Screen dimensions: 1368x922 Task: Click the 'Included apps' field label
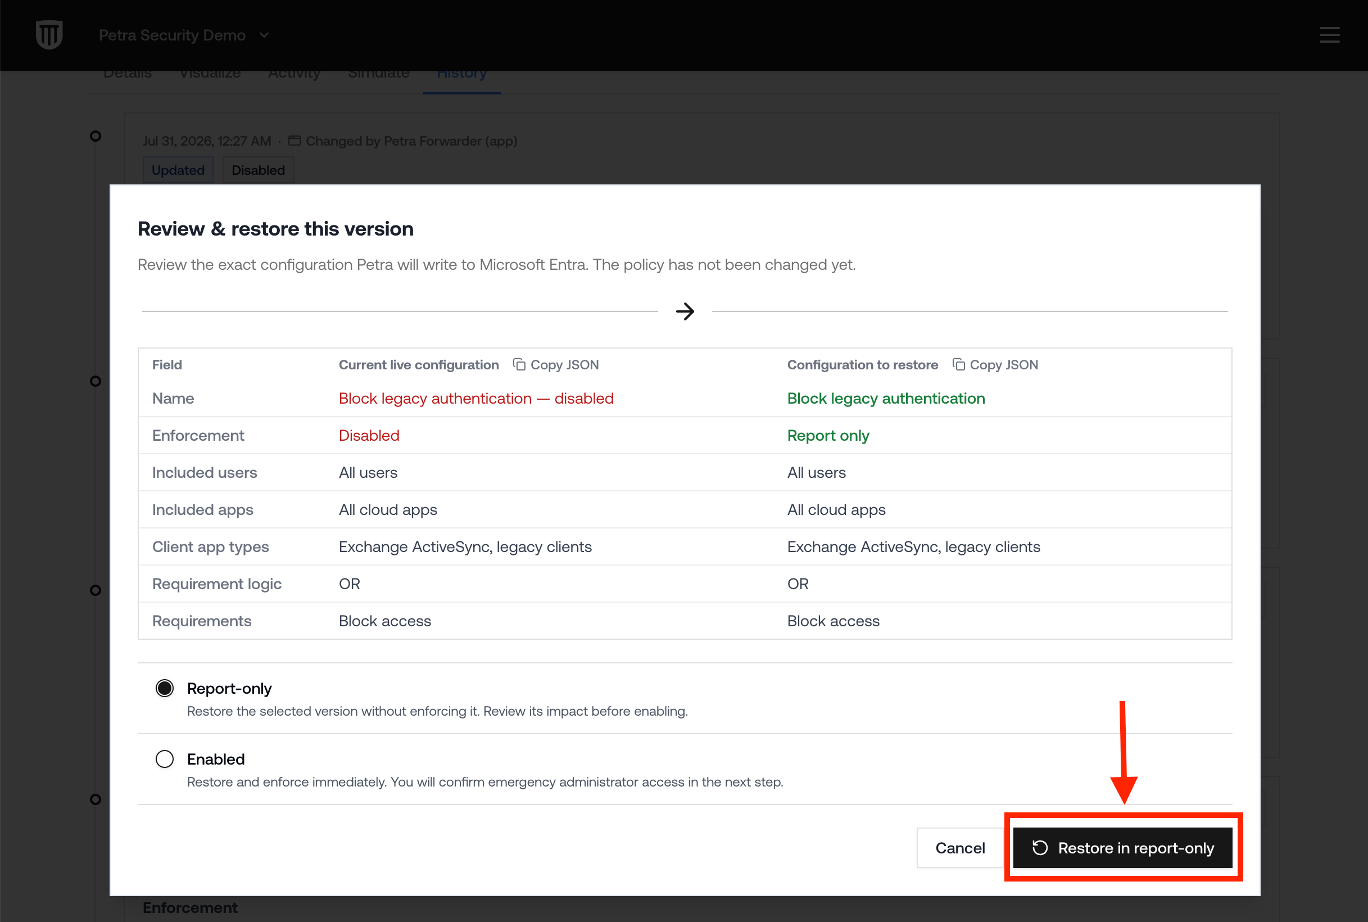coord(203,509)
